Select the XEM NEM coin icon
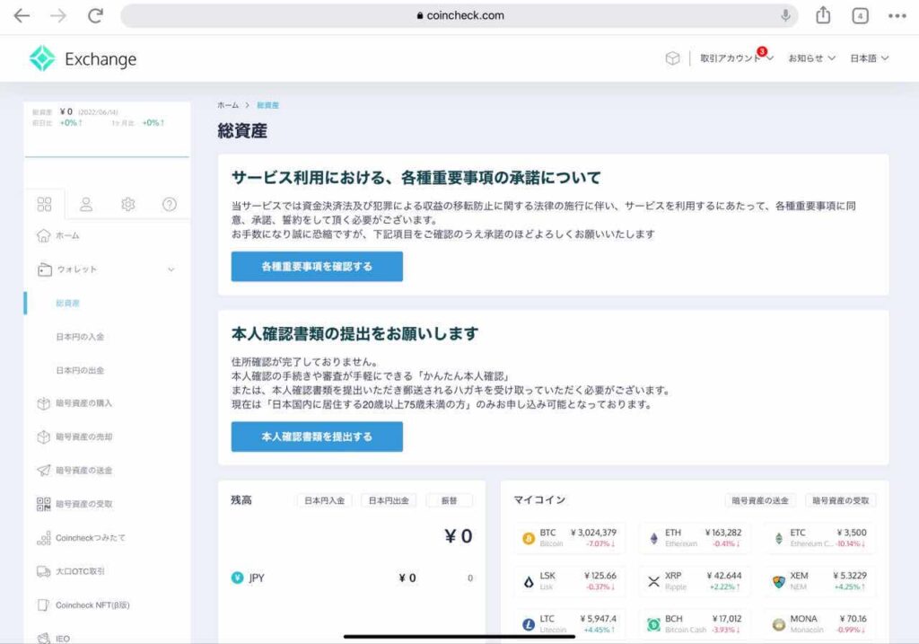 (778, 581)
